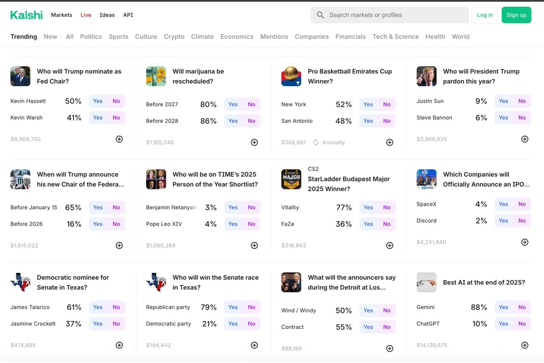The width and height of the screenshot is (544, 363).
Task: Choose Yes for Before 2027
Action: pyautogui.click(x=233, y=104)
